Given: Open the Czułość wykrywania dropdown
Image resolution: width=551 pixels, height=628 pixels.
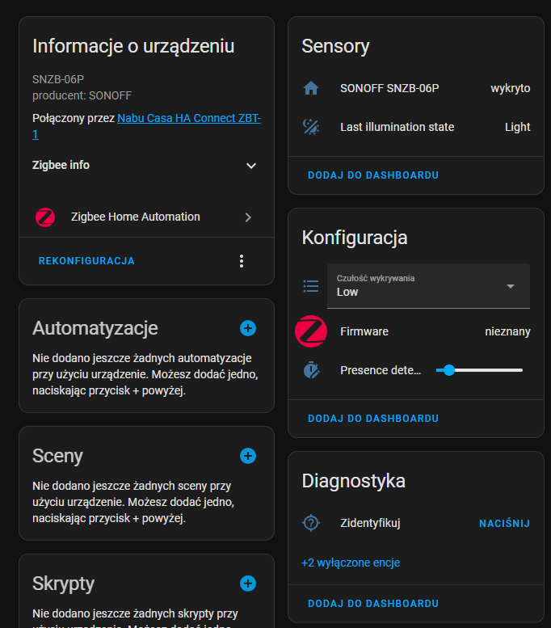Looking at the screenshot, I should point(428,286).
